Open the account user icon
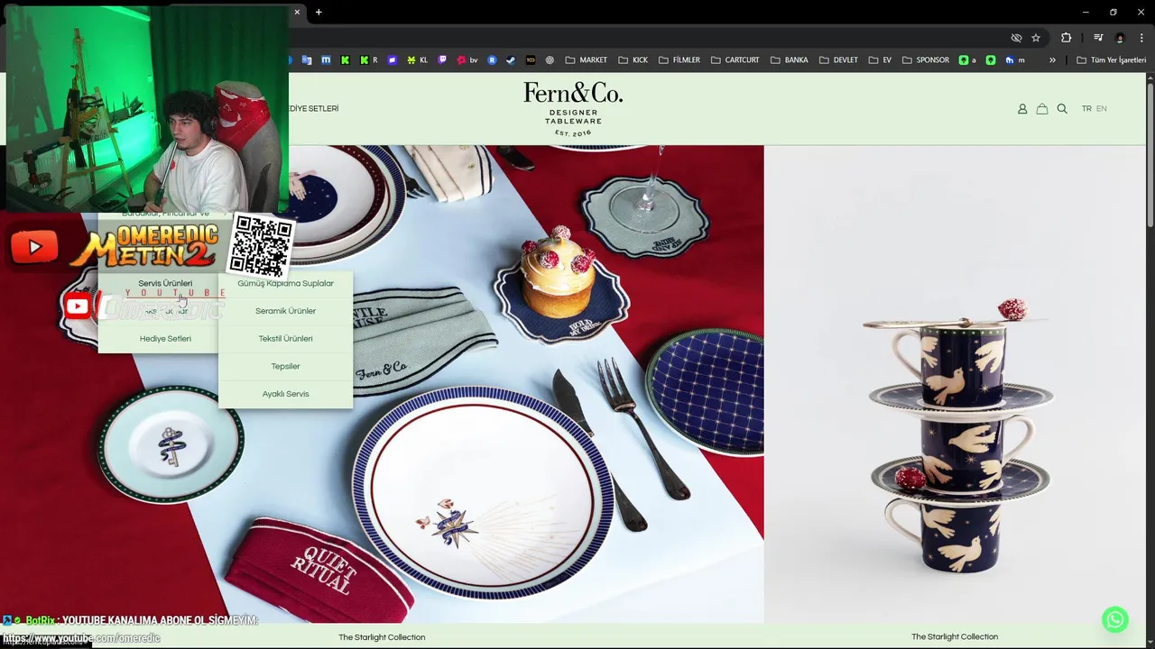Image resolution: width=1155 pixels, height=649 pixels. click(1022, 109)
